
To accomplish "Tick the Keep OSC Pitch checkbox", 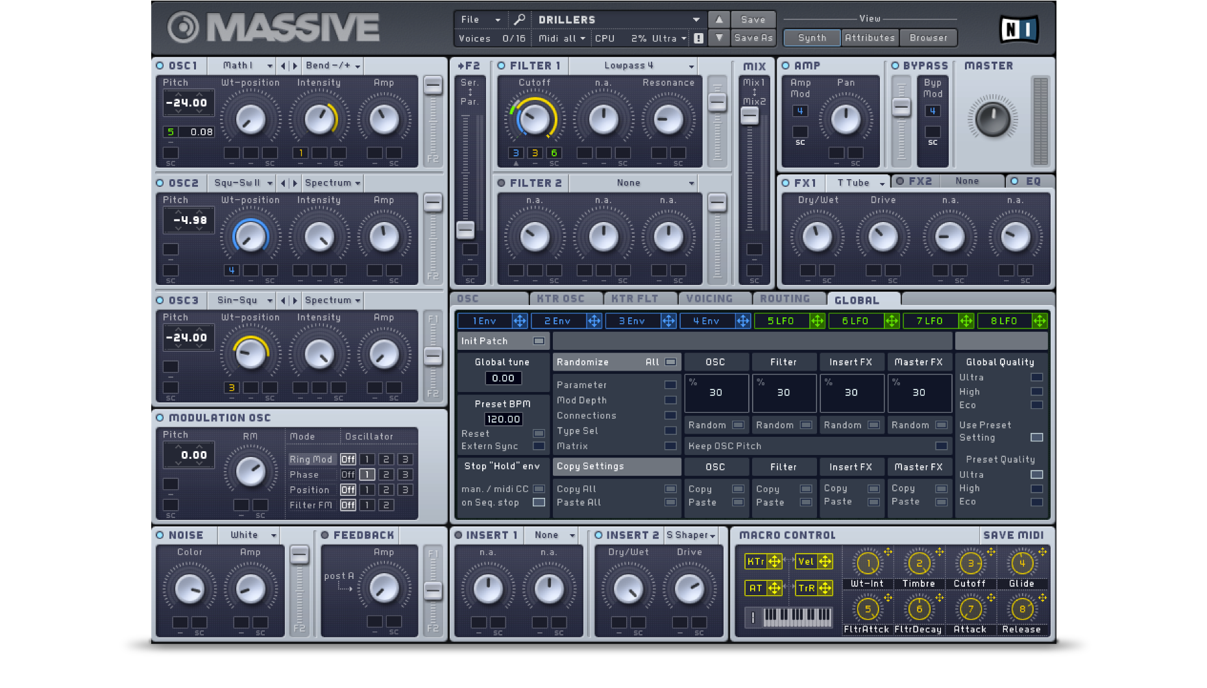I will (941, 446).
